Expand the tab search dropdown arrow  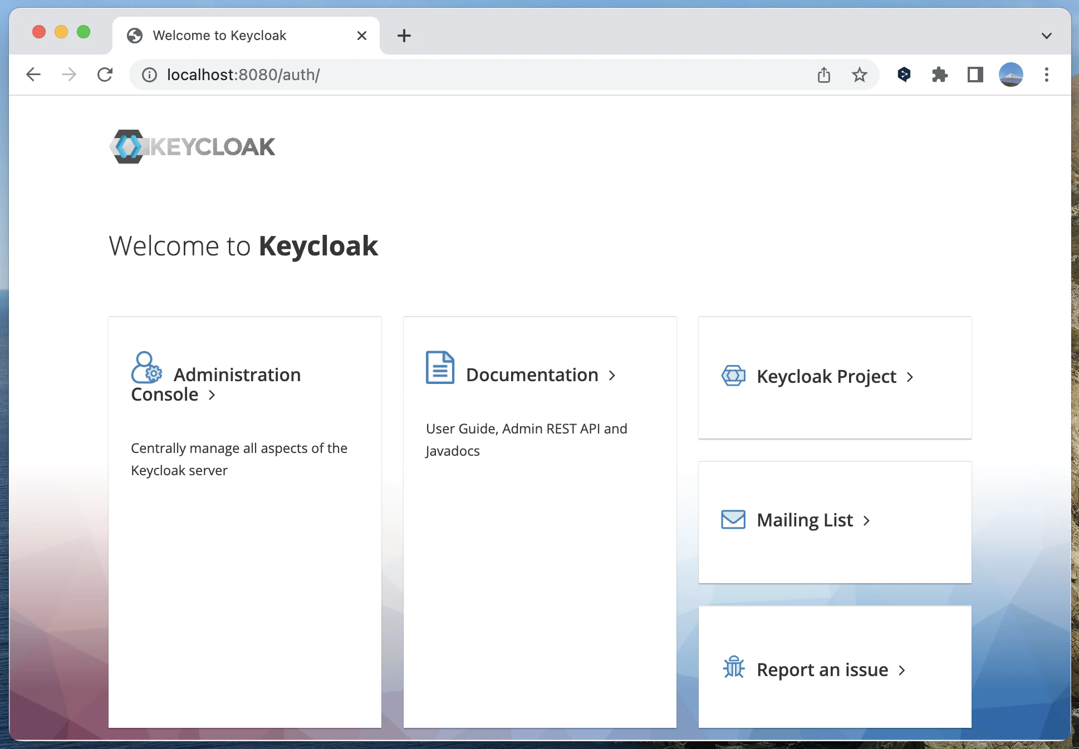click(1046, 36)
